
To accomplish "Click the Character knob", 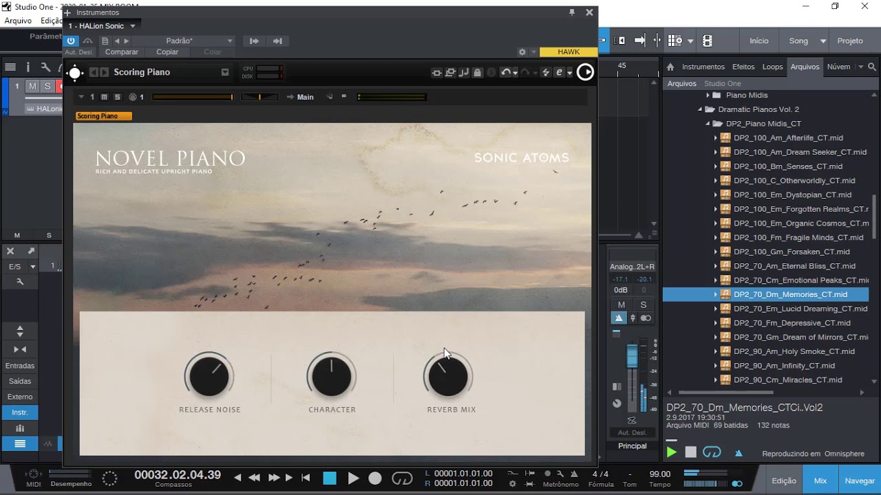I will [x=332, y=377].
